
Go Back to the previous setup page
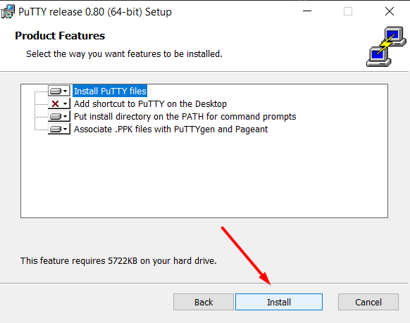pyautogui.click(x=204, y=302)
